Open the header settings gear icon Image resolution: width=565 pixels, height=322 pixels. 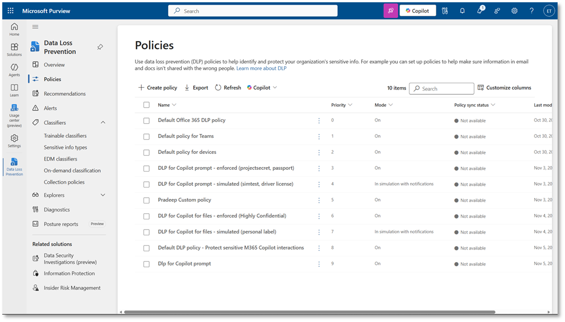tap(514, 11)
